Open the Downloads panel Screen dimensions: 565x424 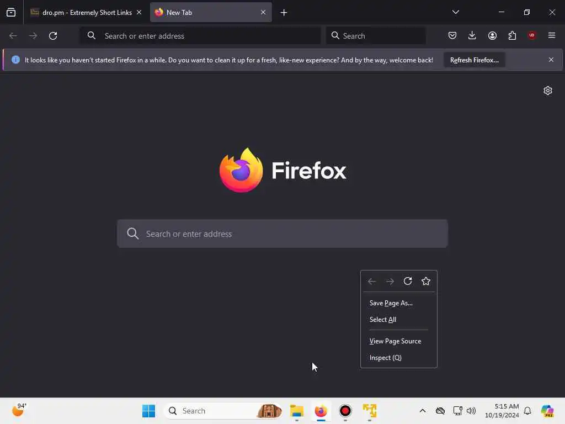(x=472, y=35)
